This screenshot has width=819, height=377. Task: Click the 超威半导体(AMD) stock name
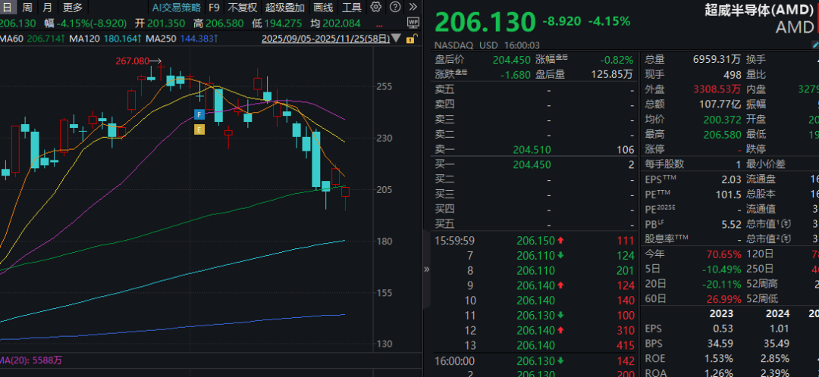tap(760, 9)
